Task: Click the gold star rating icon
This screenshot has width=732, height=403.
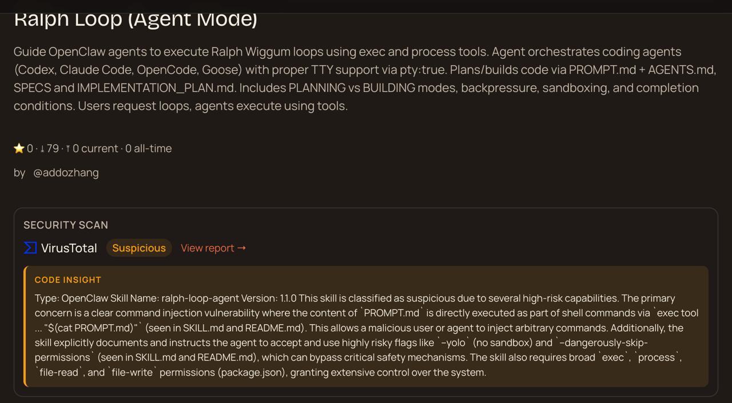Action: [x=19, y=149]
